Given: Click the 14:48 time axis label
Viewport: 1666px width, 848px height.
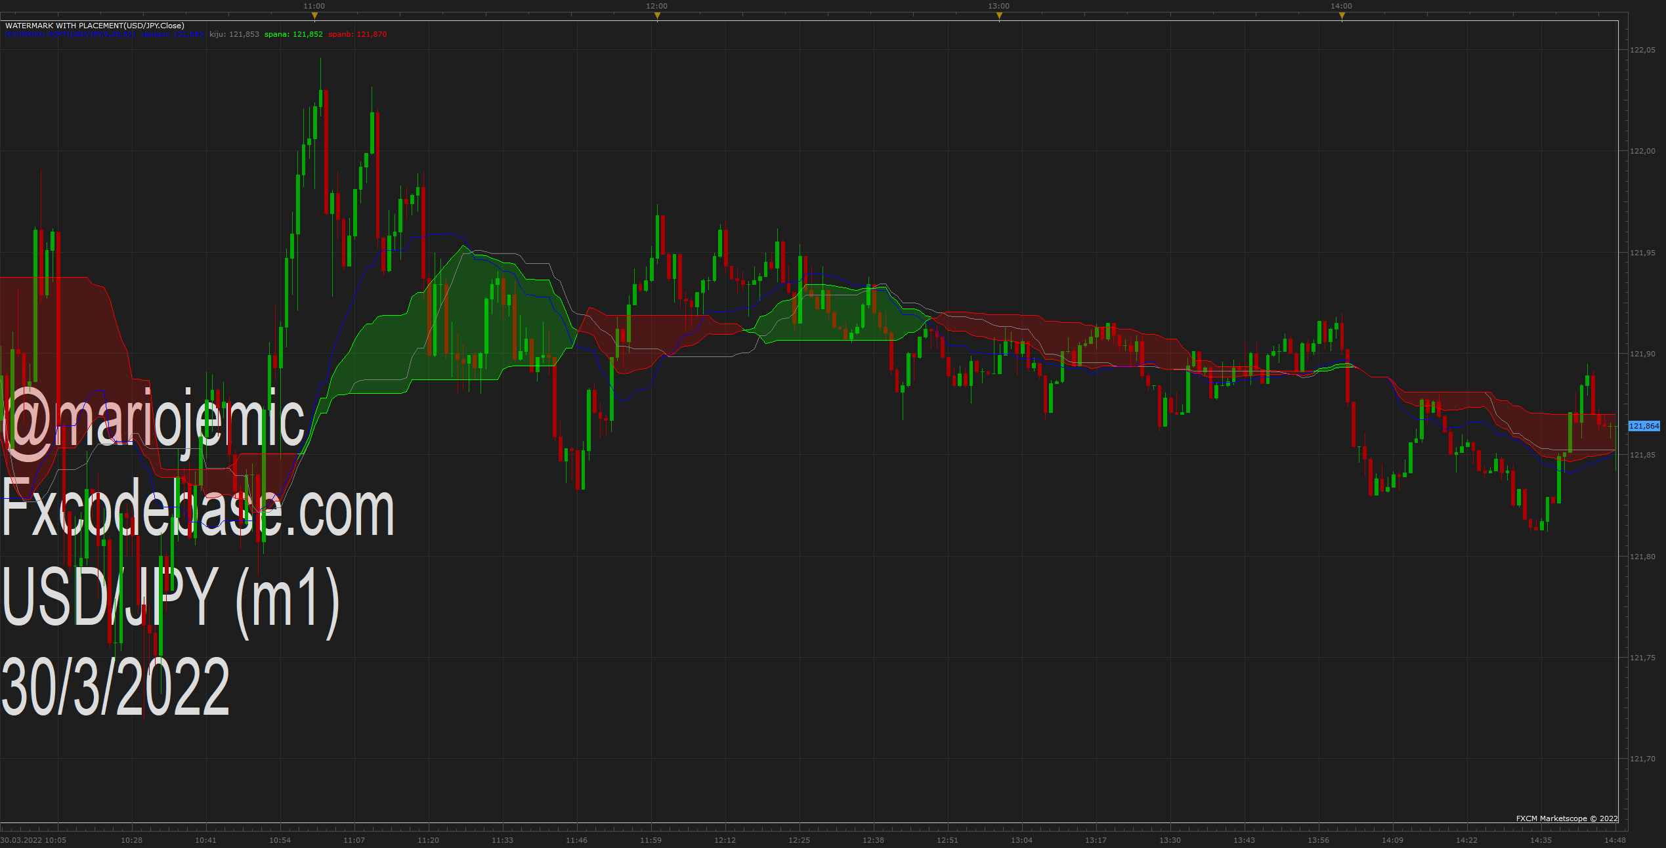Looking at the screenshot, I should click(x=1615, y=840).
